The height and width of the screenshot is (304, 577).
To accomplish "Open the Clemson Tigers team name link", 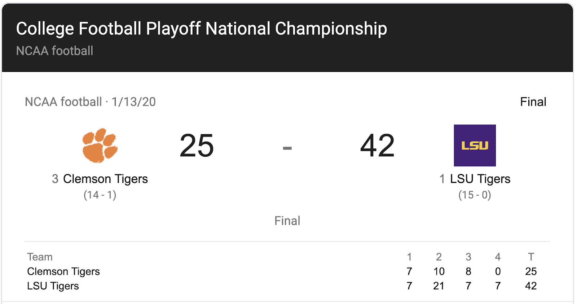I will tap(105, 179).
